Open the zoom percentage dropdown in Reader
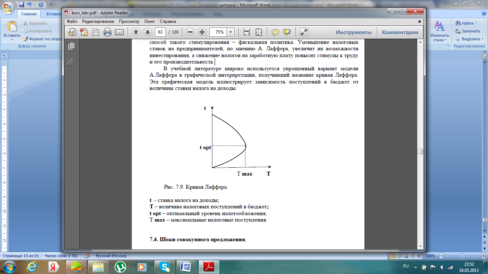The height and width of the screenshot is (274, 488). click(x=230, y=32)
